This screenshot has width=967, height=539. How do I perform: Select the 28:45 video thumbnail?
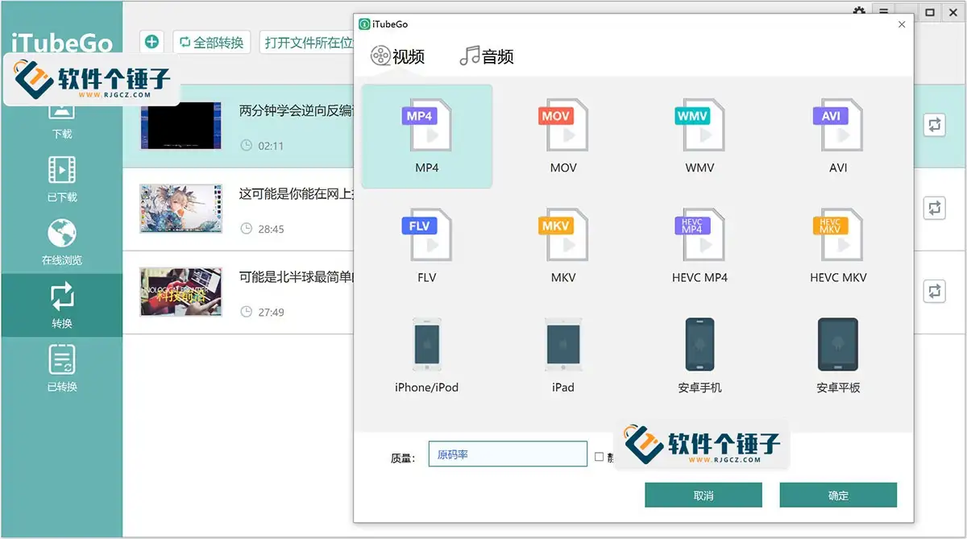tap(181, 209)
